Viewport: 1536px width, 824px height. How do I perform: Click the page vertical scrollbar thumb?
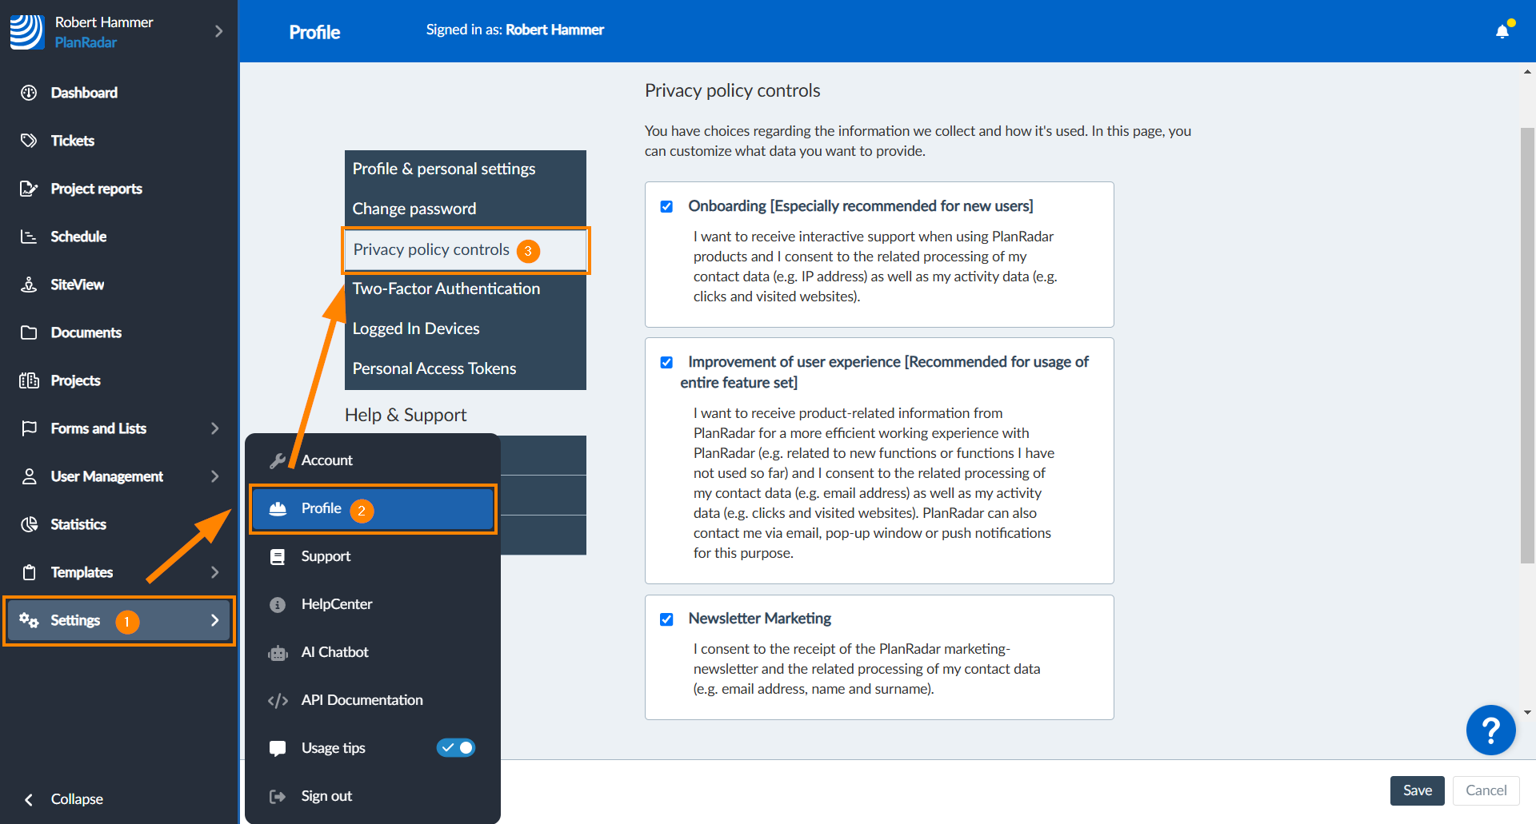(1527, 345)
